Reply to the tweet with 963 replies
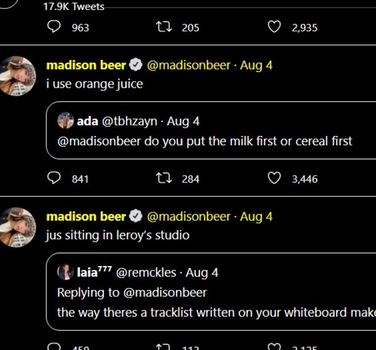The width and height of the screenshot is (376, 350). coord(55,27)
